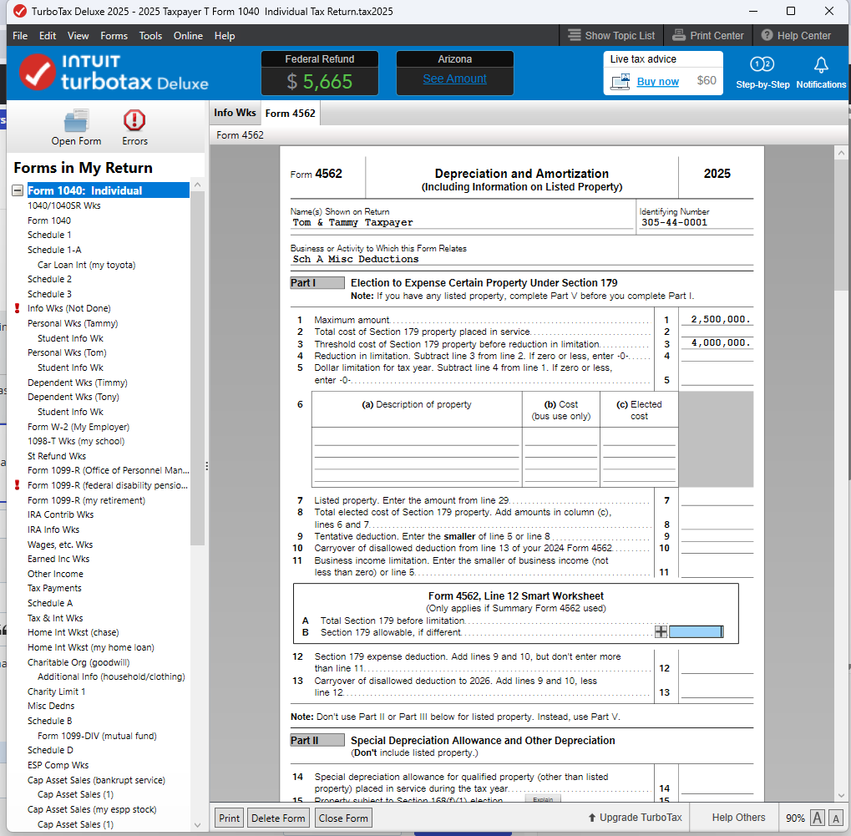Select Form 1099-DIV (mutual fund)
The height and width of the screenshot is (836, 851).
click(x=97, y=736)
